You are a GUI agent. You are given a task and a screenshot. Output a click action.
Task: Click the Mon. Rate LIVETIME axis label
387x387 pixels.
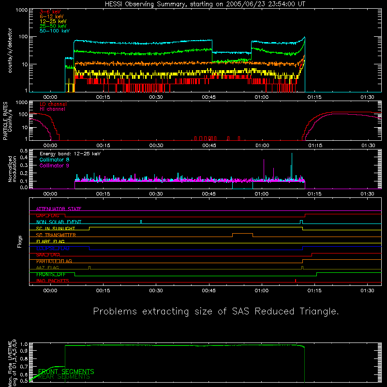coord(12,364)
